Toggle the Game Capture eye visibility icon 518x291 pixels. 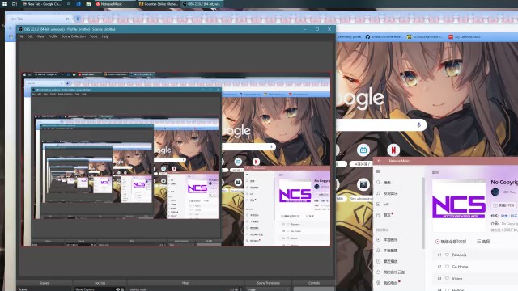117,289
